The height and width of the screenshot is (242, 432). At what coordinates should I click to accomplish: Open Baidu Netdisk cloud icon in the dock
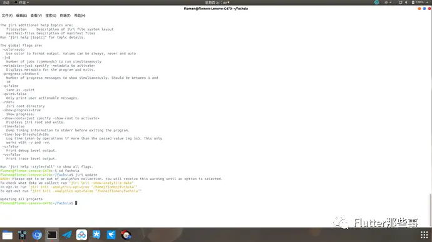coord(81,235)
